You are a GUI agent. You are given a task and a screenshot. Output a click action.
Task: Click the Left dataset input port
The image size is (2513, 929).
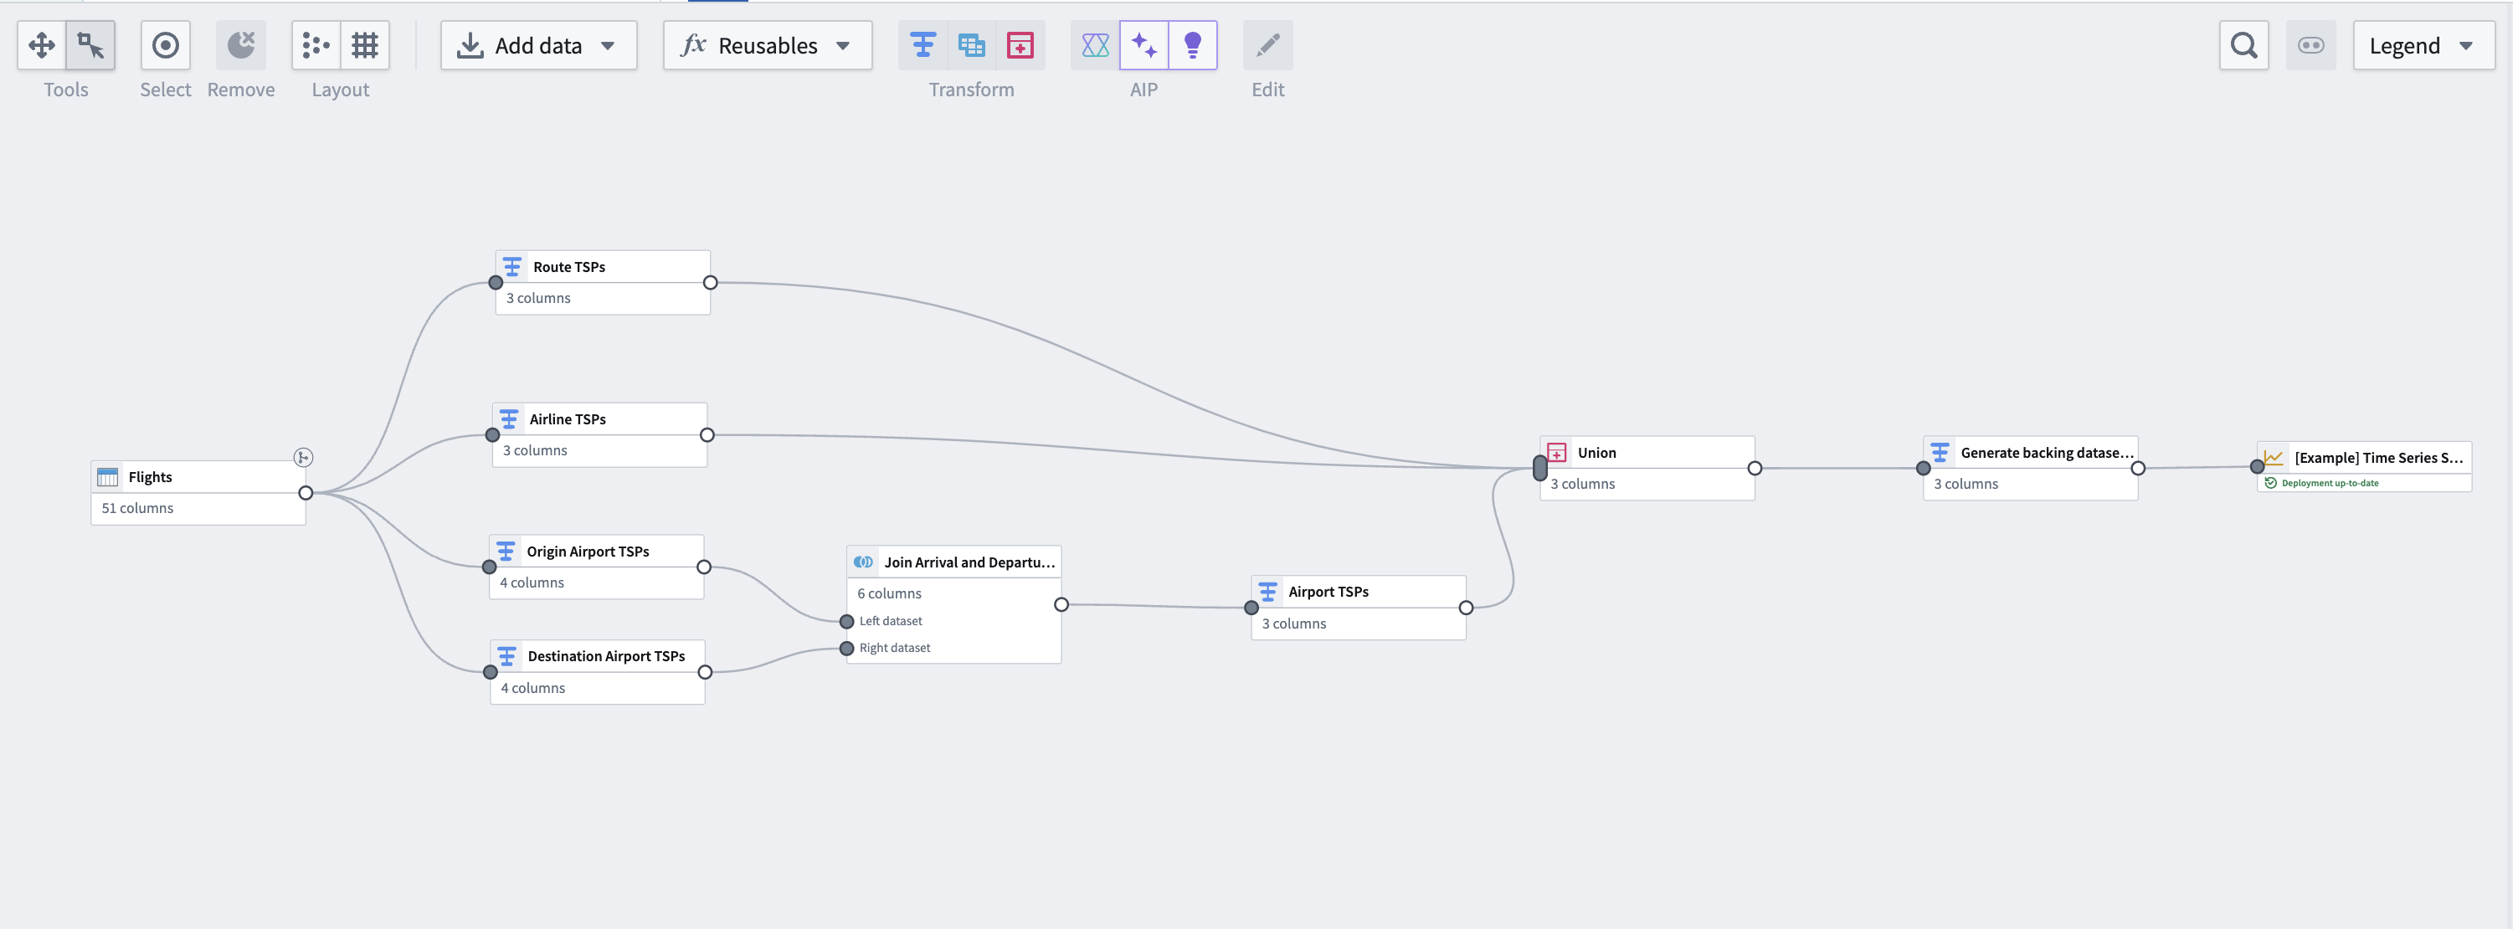click(x=847, y=622)
